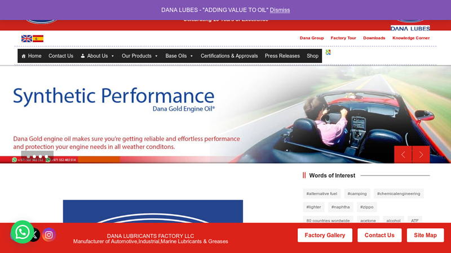This screenshot has width=451, height=253.
Task: Open the Home menu item
Action: click(32, 56)
